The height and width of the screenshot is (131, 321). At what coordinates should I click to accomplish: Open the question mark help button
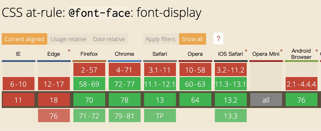click(x=218, y=39)
